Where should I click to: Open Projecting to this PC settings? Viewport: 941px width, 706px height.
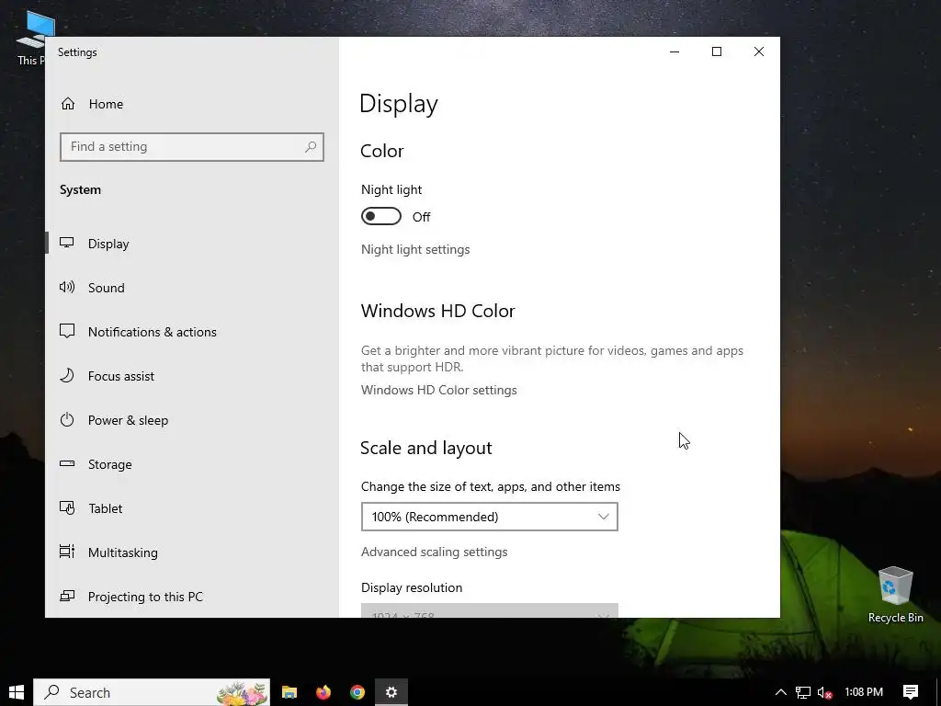(192, 596)
